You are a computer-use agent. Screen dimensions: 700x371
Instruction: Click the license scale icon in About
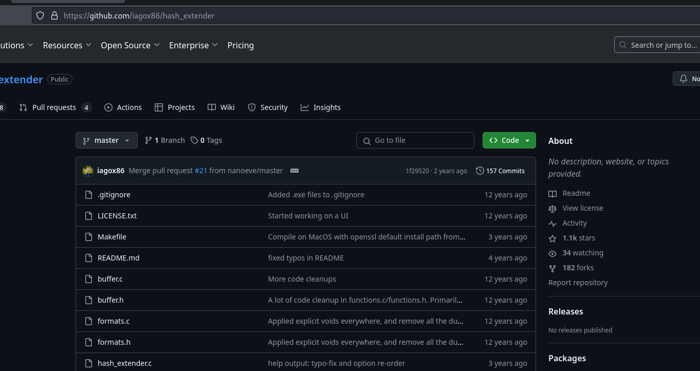[552, 208]
